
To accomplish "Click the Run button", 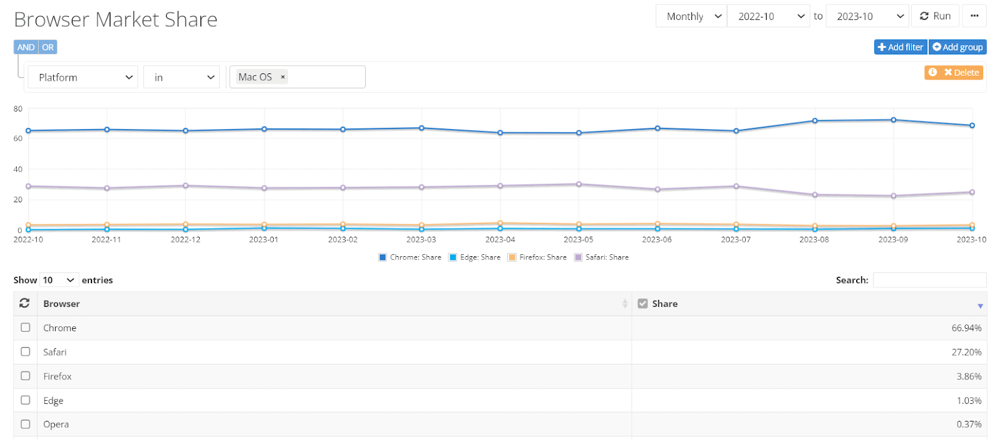I will (x=936, y=16).
